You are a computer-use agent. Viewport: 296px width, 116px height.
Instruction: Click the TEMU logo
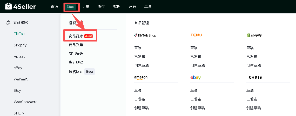[x=196, y=35]
